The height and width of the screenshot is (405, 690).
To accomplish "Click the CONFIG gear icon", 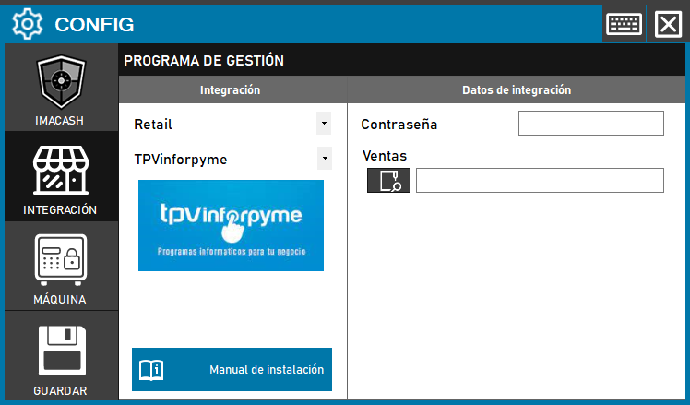I will pyautogui.click(x=27, y=23).
